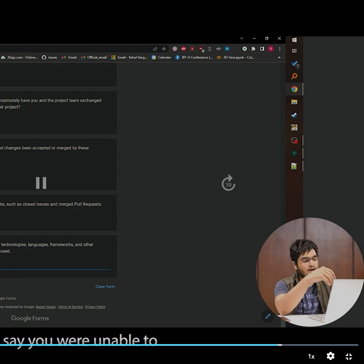Toggle the Chrome side panel
This screenshot has width=364, height=364.
[262, 49]
